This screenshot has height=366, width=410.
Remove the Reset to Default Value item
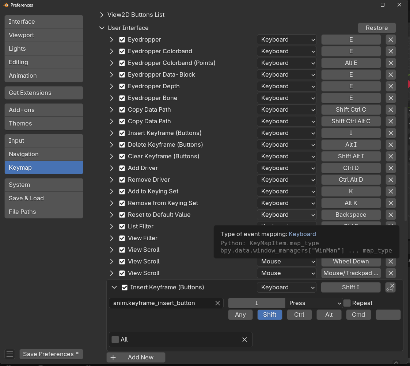point(391,215)
